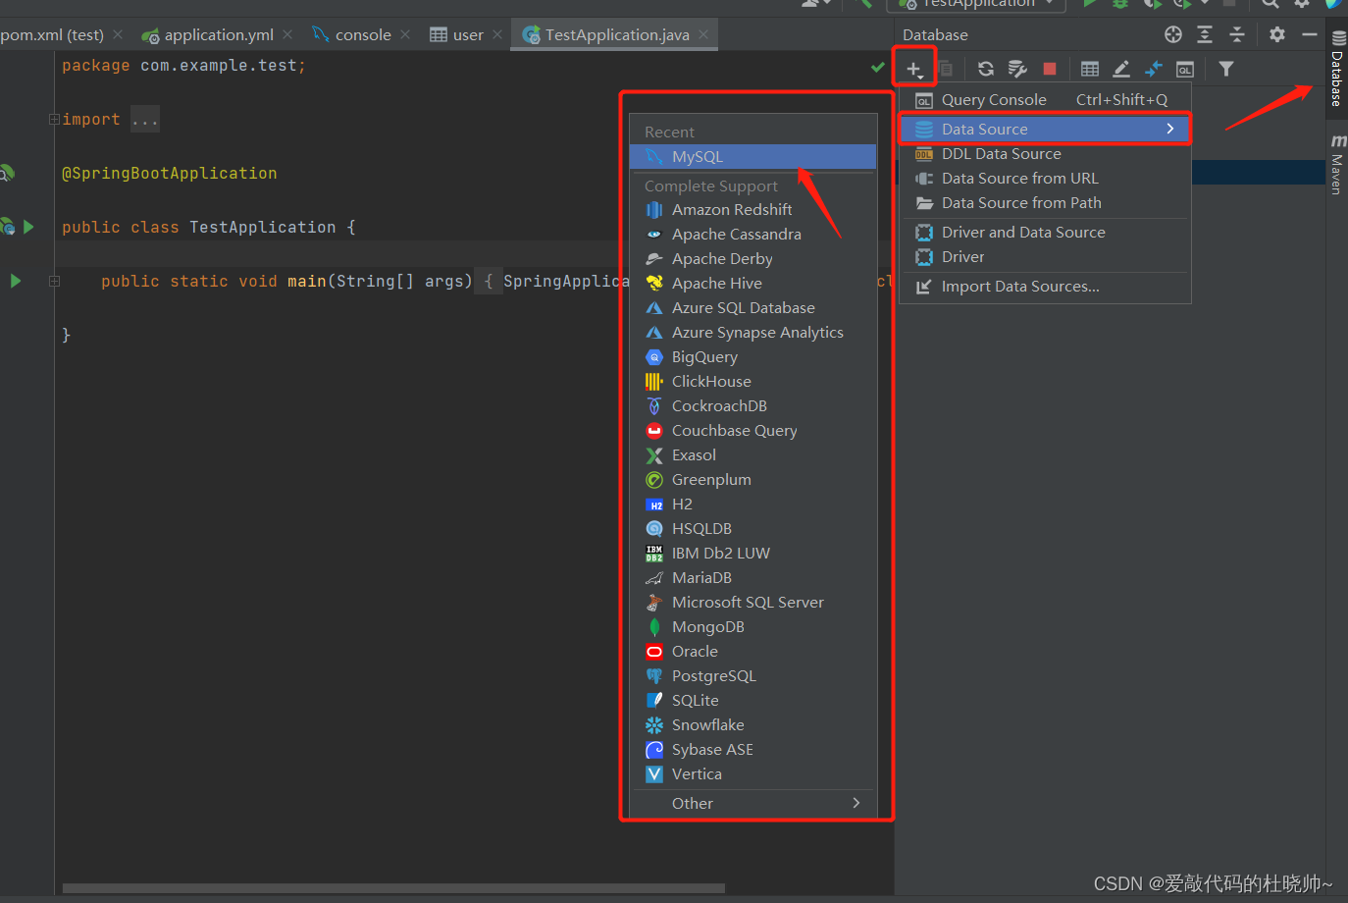The width and height of the screenshot is (1348, 903).
Task: Close the user tab
Action: (497, 34)
